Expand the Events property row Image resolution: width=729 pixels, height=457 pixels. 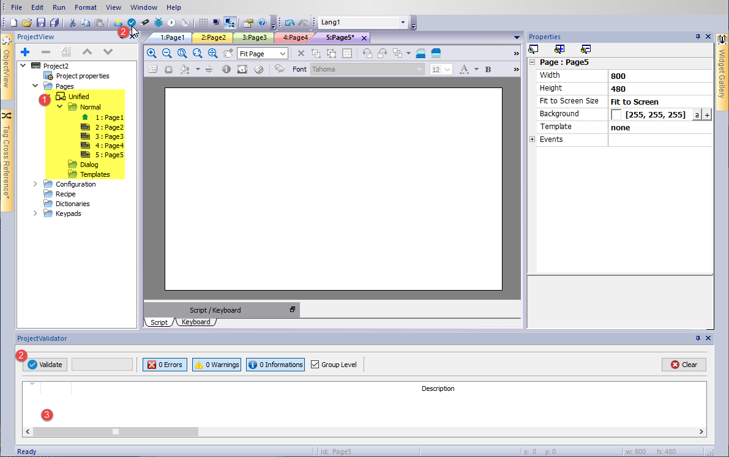[x=532, y=139]
